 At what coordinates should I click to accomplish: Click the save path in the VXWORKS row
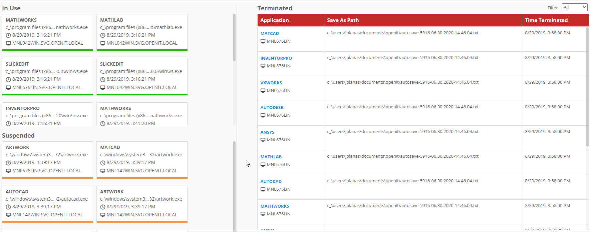point(403,82)
